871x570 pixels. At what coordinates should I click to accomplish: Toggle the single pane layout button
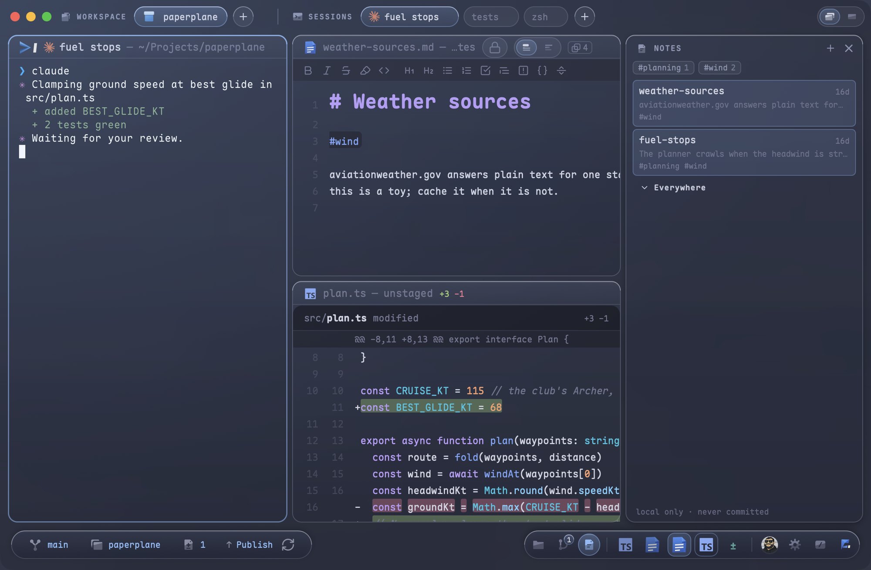point(852,17)
